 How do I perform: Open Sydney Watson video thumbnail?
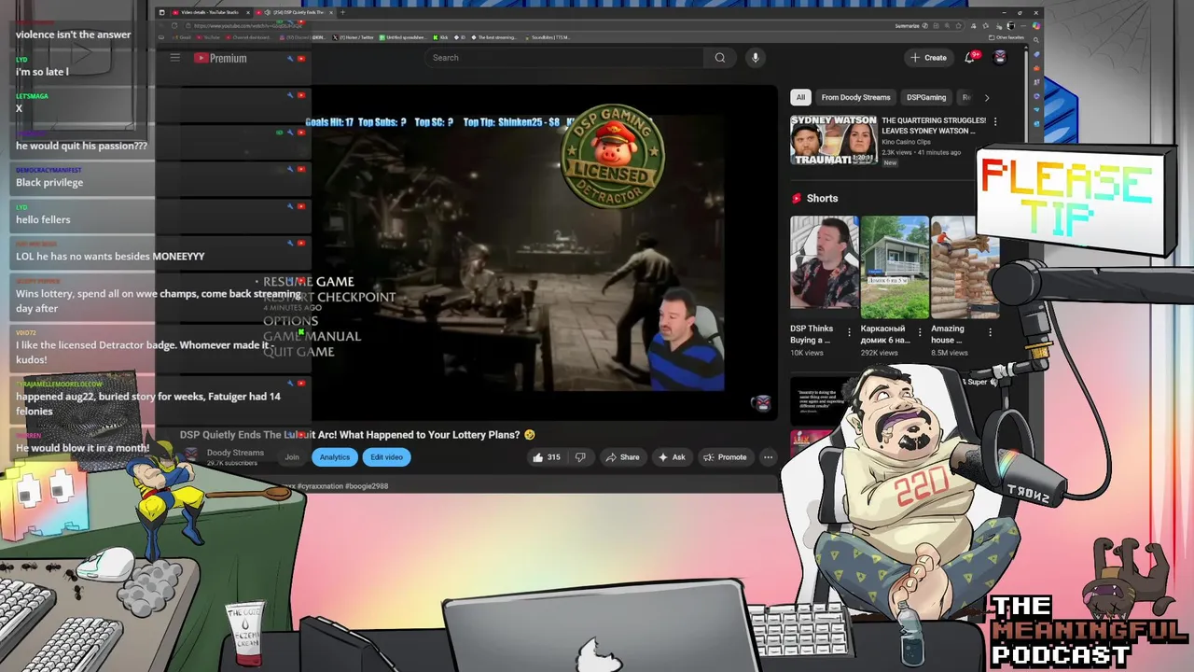click(833, 140)
